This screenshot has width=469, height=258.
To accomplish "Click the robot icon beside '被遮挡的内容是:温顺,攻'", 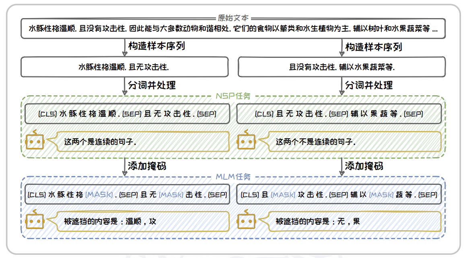I will [x=35, y=220].
